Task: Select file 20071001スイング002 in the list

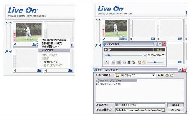Action: click(109, 84)
